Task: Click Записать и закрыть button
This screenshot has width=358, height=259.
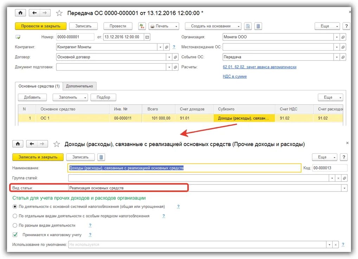Action: coord(38,157)
